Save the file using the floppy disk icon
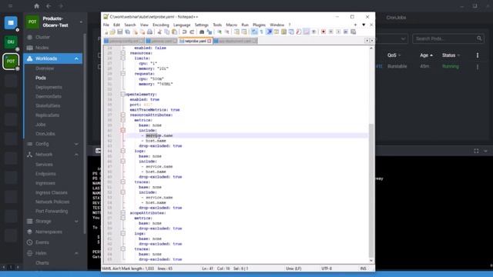 pyautogui.click(x=120, y=32)
